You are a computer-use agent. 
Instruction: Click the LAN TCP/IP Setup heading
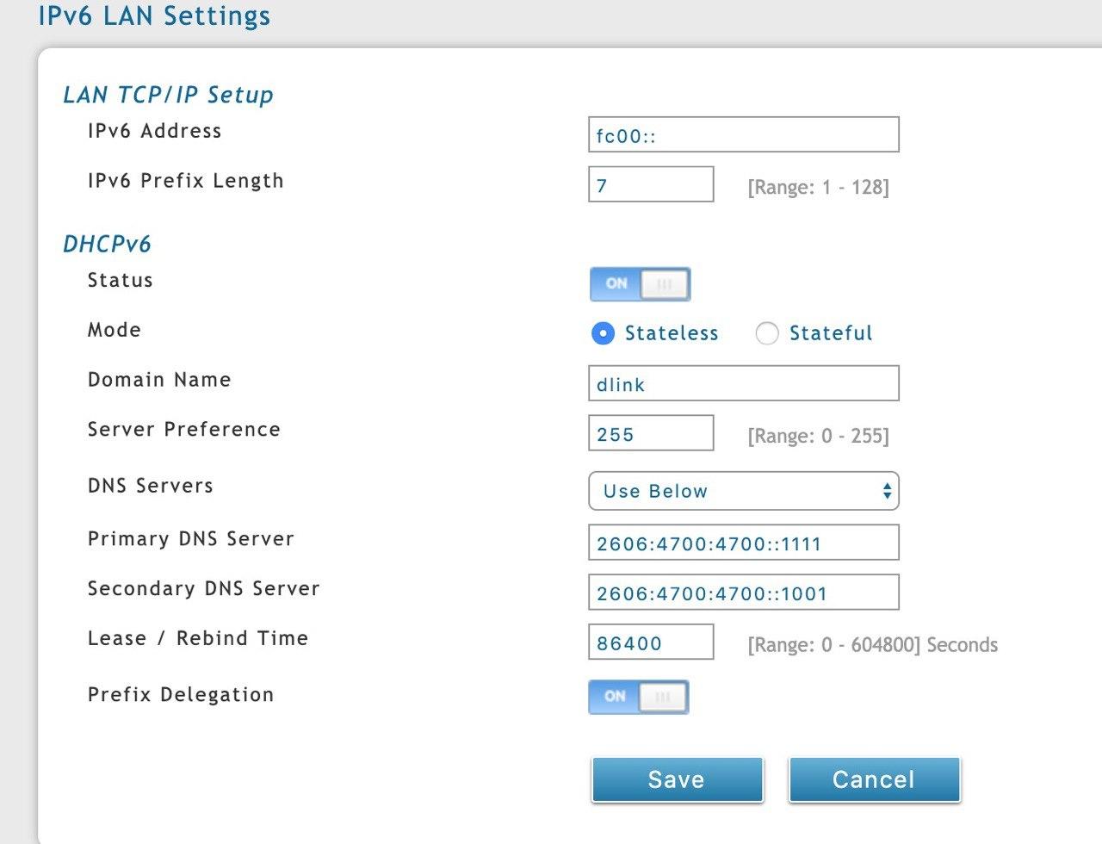168,95
